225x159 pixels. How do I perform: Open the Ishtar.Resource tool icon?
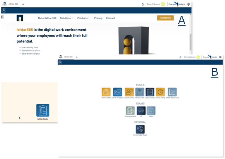(x=172, y=92)
